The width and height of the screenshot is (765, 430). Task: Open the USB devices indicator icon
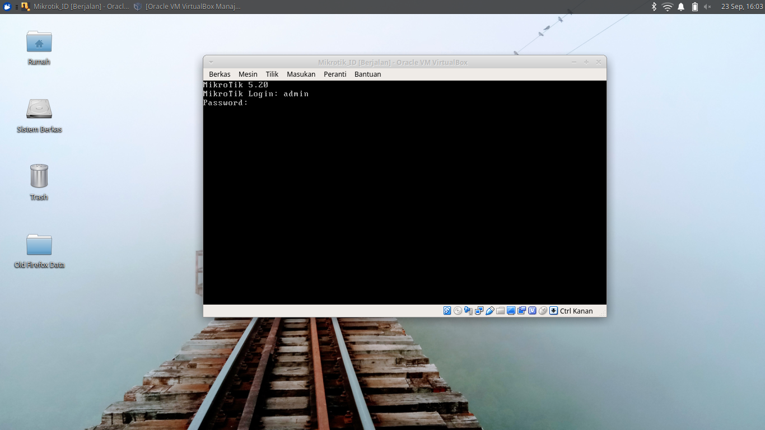click(x=489, y=311)
